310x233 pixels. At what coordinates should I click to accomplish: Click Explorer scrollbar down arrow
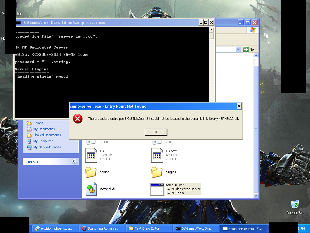click(256, 196)
